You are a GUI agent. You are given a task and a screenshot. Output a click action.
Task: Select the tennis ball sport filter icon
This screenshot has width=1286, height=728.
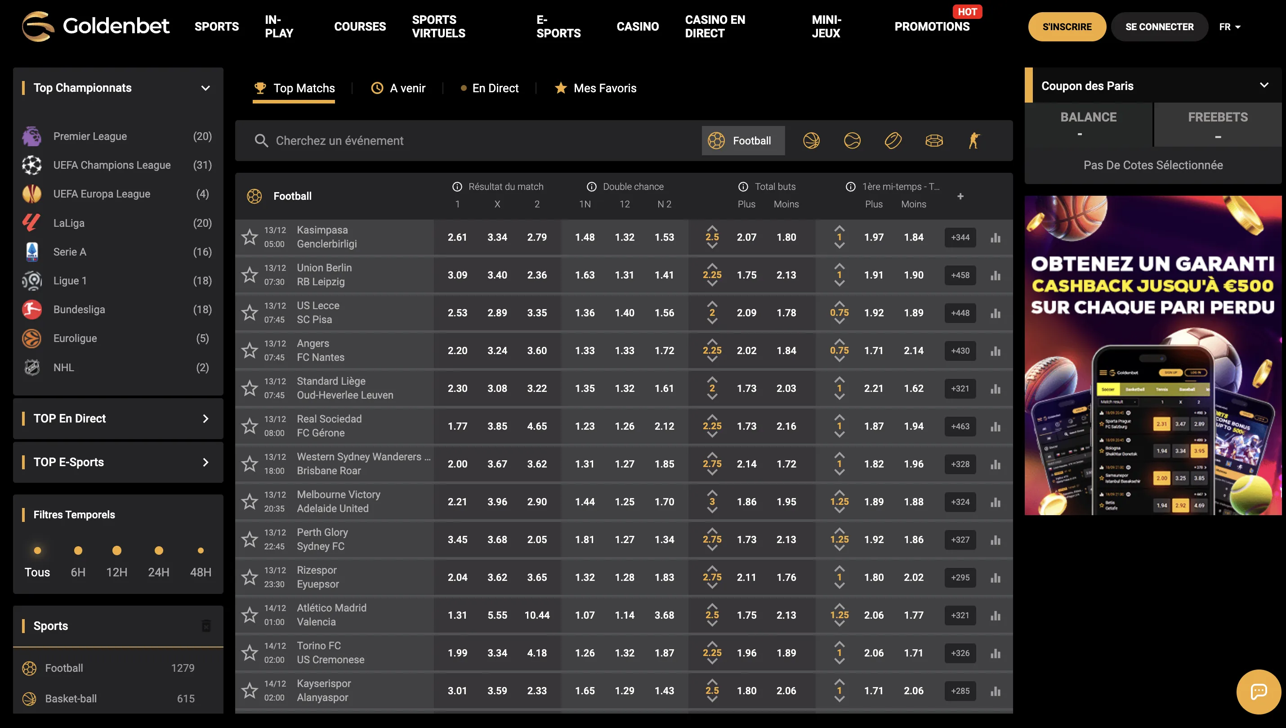tap(852, 140)
